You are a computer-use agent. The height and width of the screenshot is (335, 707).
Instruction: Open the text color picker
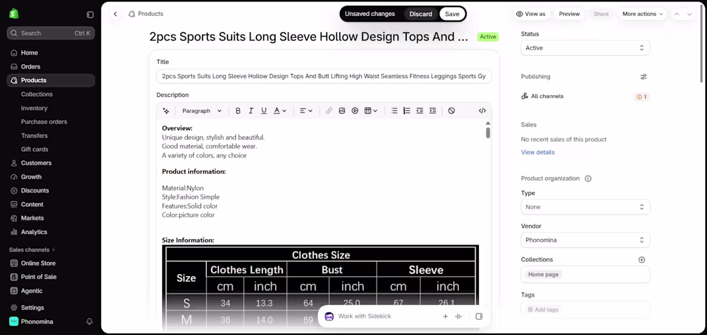click(x=280, y=111)
